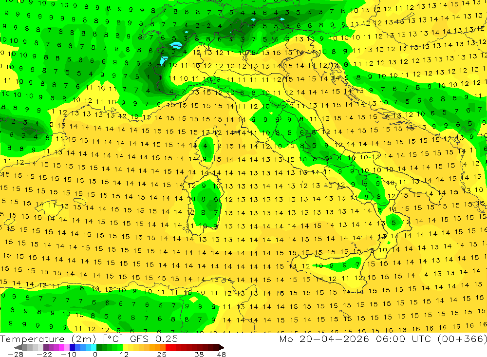This screenshot has width=487, height=357.
Task: Click the dark purple swatch in the color scale
Action: pos(46,348)
